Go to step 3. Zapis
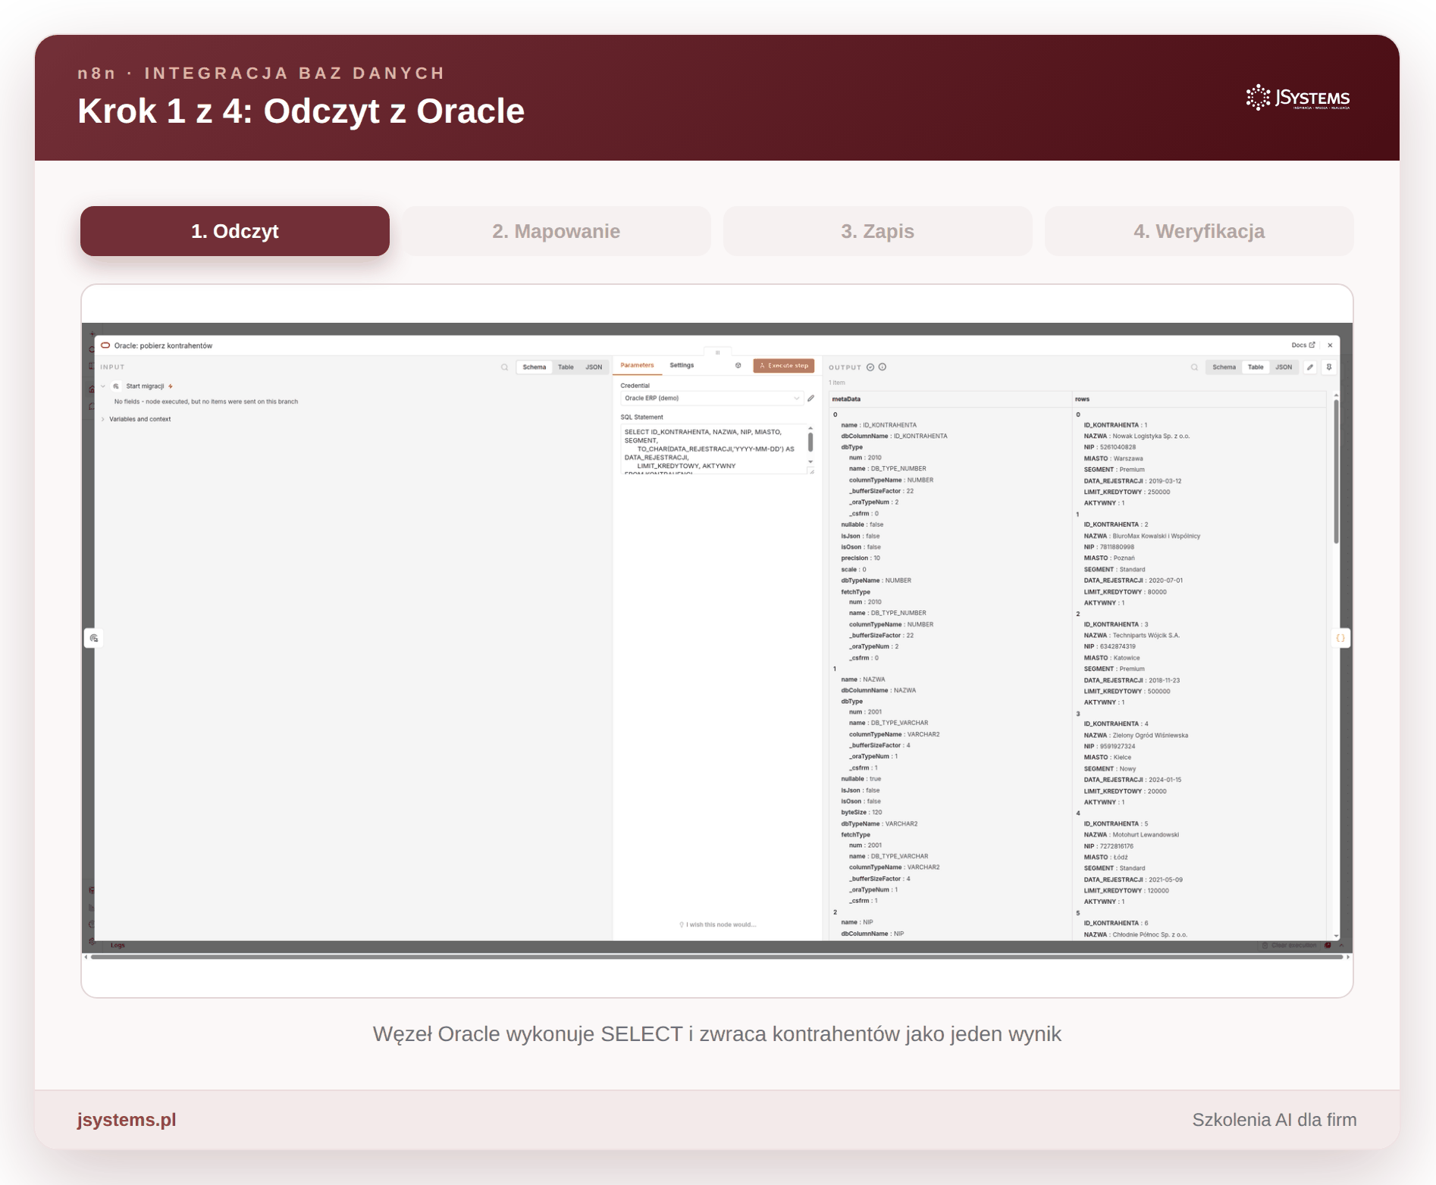 coord(878,231)
